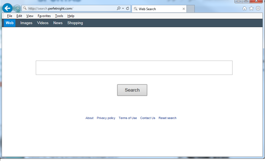Open the Favorites menu

(44, 16)
